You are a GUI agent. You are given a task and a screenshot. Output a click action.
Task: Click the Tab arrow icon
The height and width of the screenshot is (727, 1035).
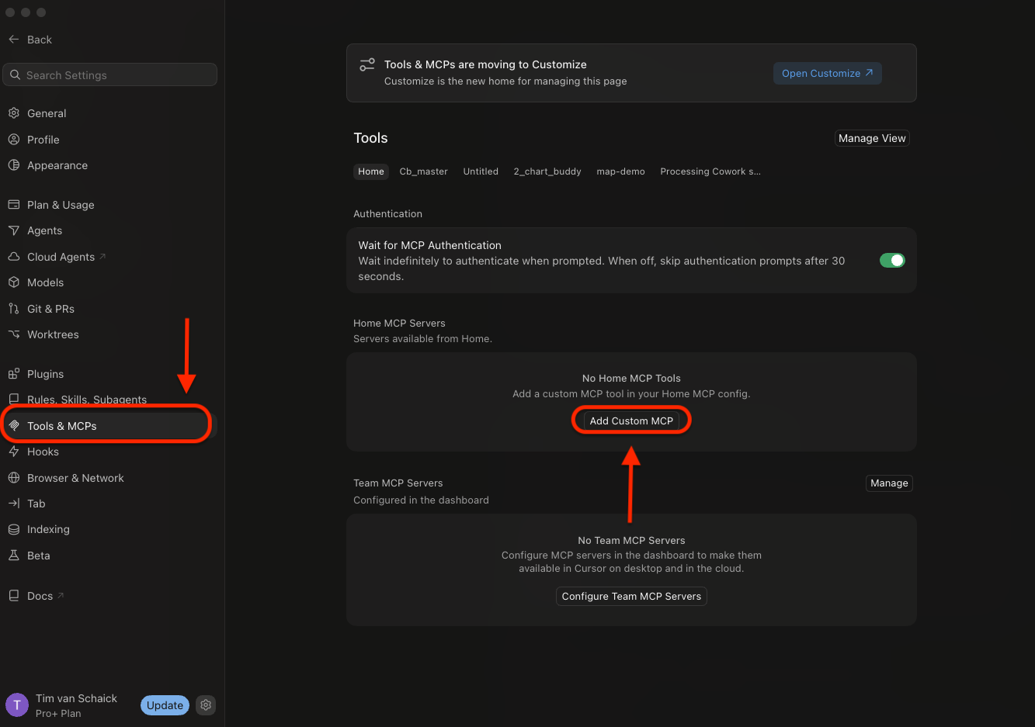14,504
